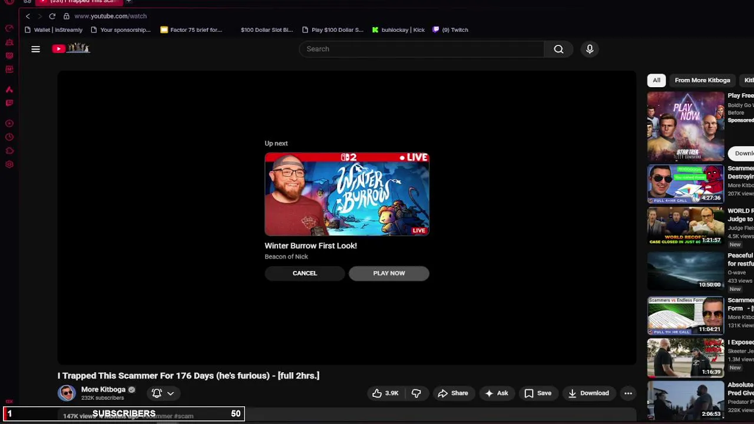Switch to the I Trapped This Scammer tab
Screen dimensions: 754x424
click(80, 2)
